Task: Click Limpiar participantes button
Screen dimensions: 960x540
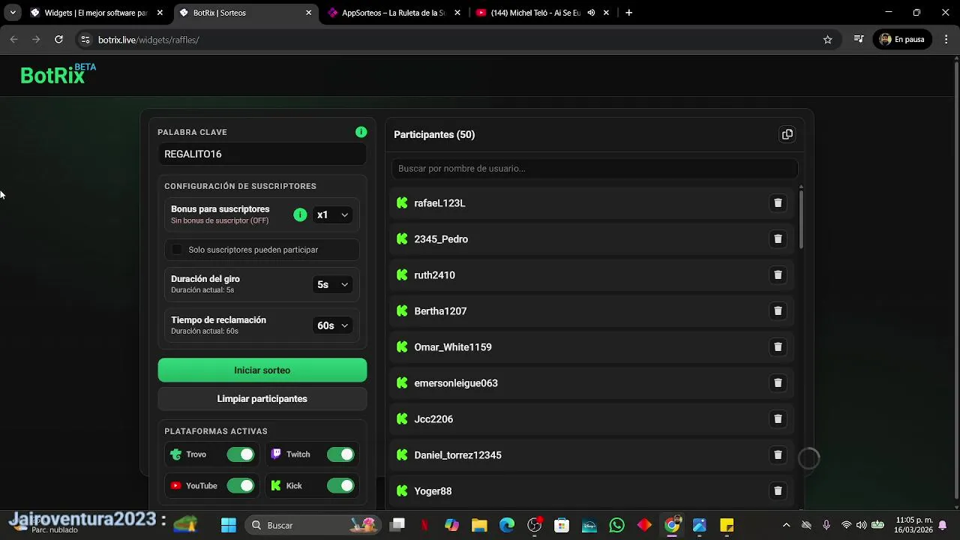Action: click(262, 399)
